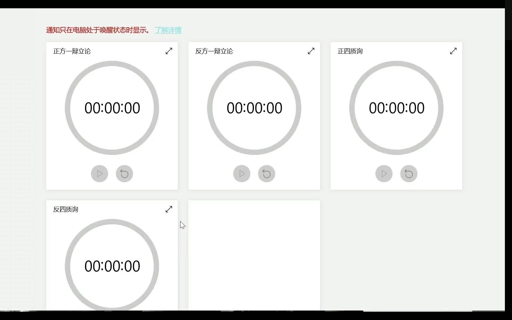The width and height of the screenshot is (512, 320).
Task: Click the 正四质询 time display 00:00:00
Action: pos(397,108)
